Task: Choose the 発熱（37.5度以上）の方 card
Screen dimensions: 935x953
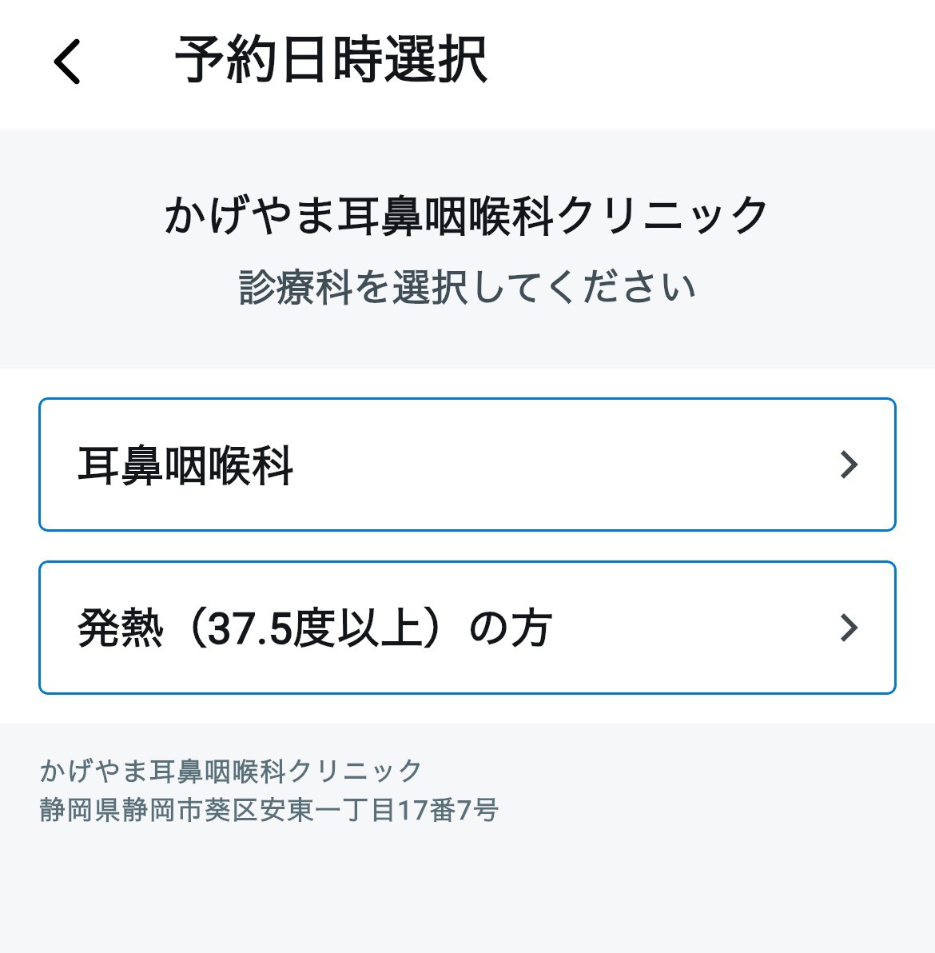Action: (x=467, y=628)
